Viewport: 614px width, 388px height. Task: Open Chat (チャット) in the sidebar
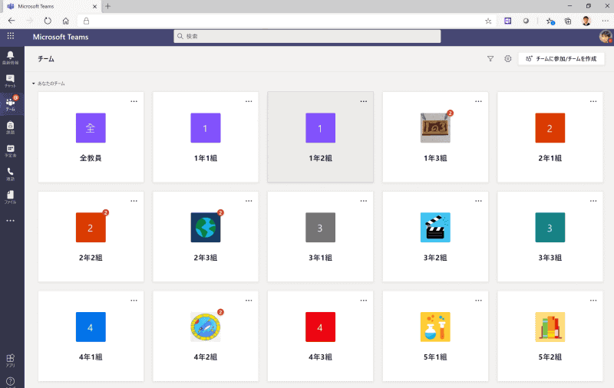tap(10, 81)
